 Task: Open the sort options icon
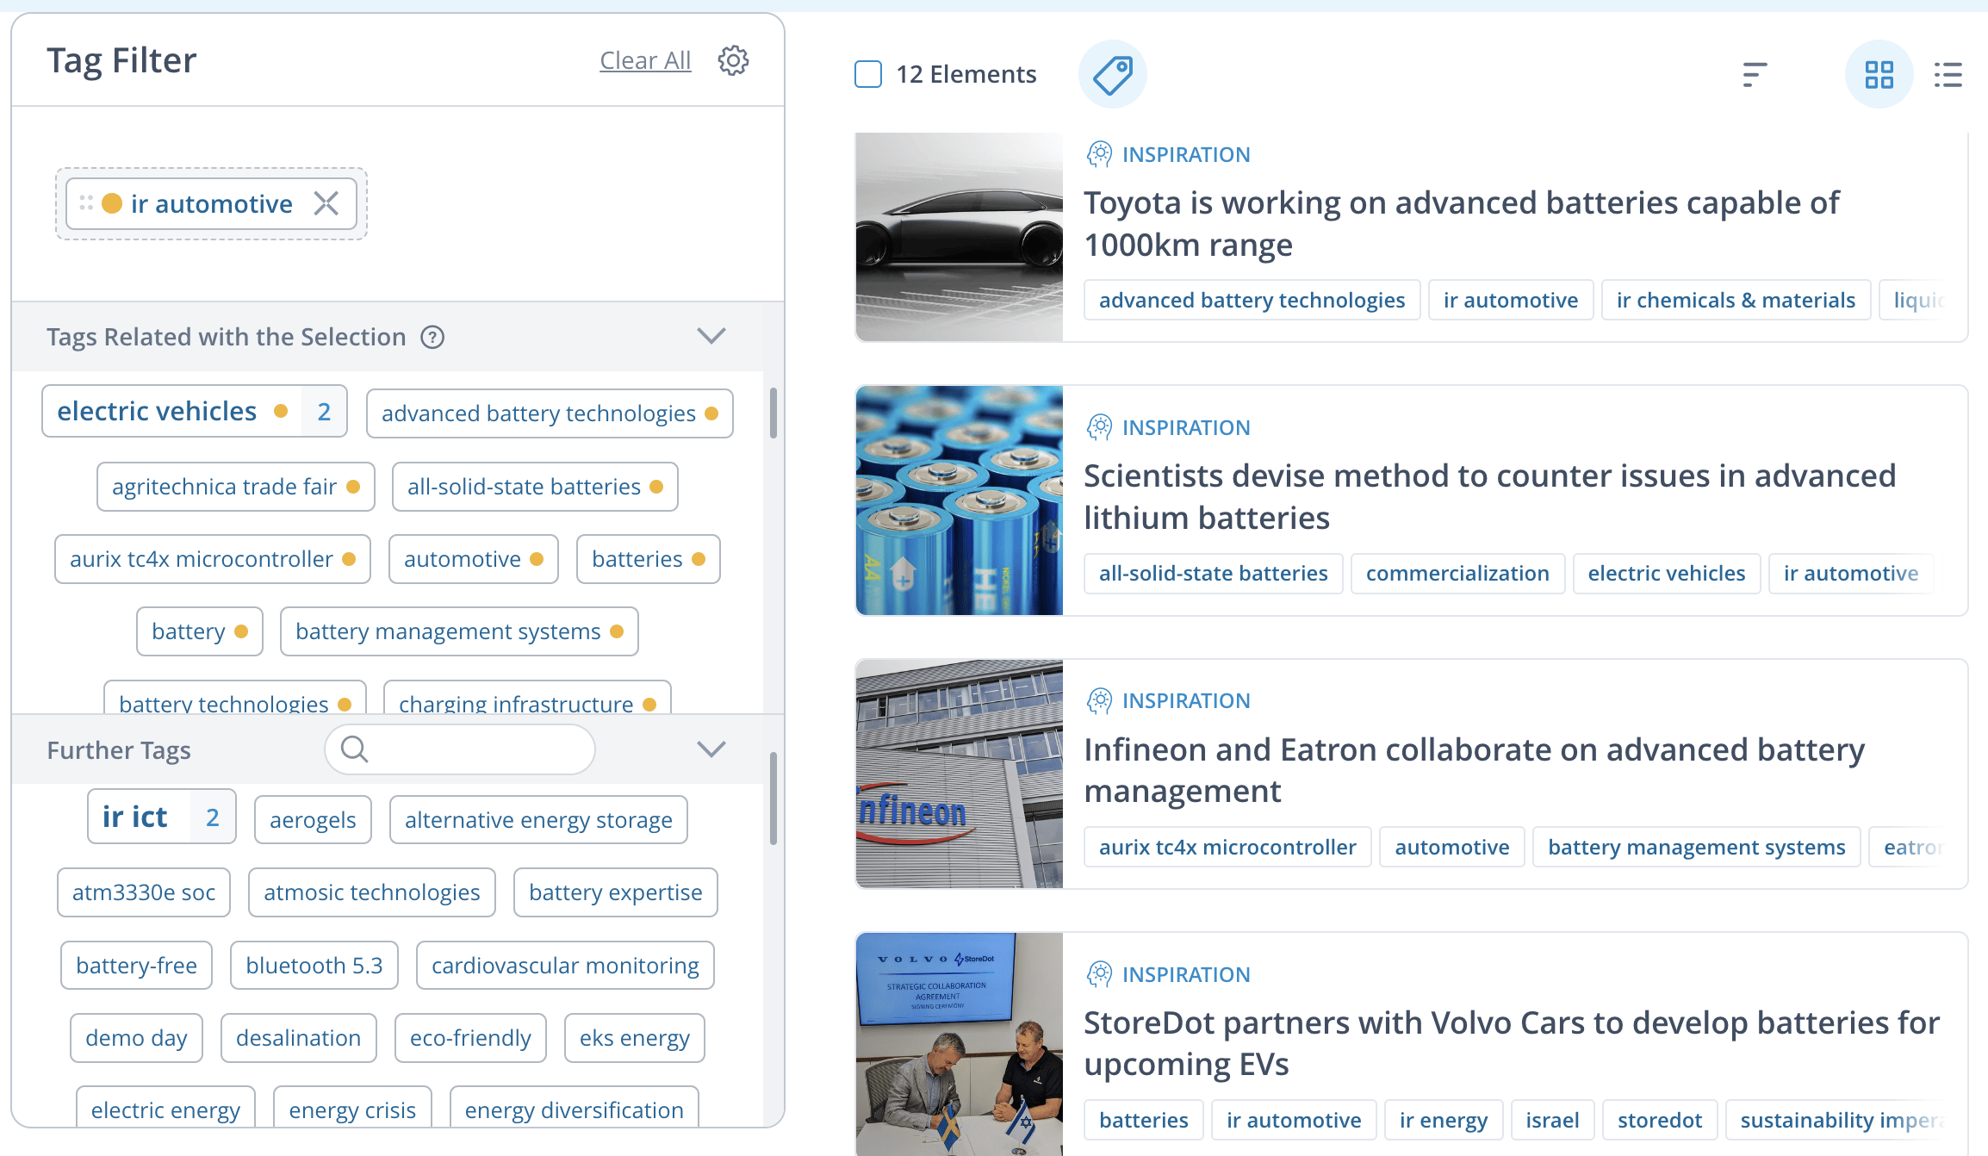(x=1754, y=74)
